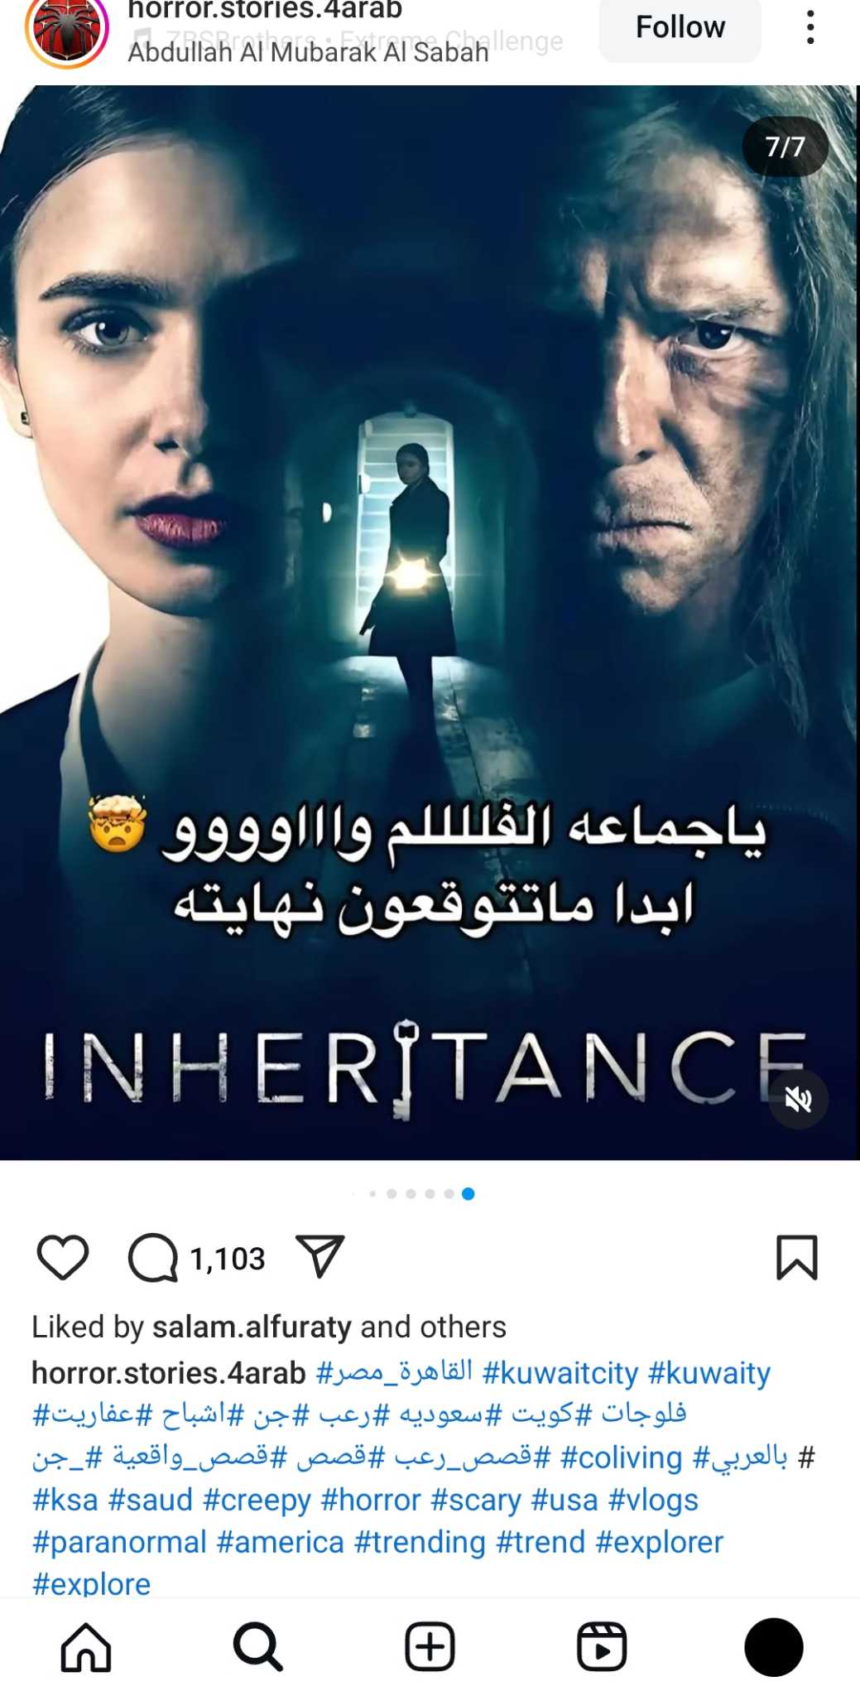Open the Search tab
The height and width of the screenshot is (1696, 860).
pyautogui.click(x=258, y=1647)
